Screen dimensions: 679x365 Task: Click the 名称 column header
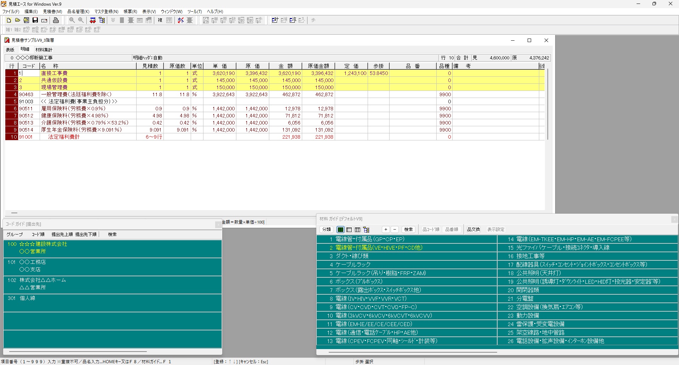click(x=88, y=66)
